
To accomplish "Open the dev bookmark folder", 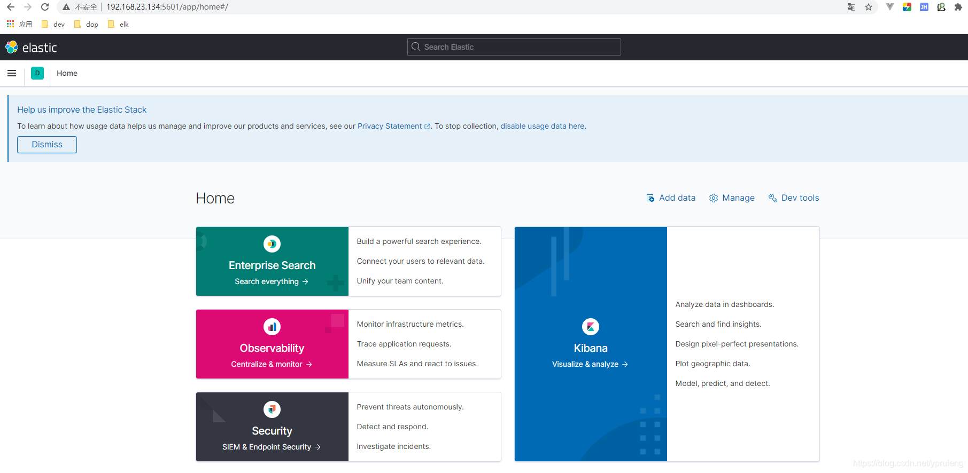I will (x=53, y=24).
